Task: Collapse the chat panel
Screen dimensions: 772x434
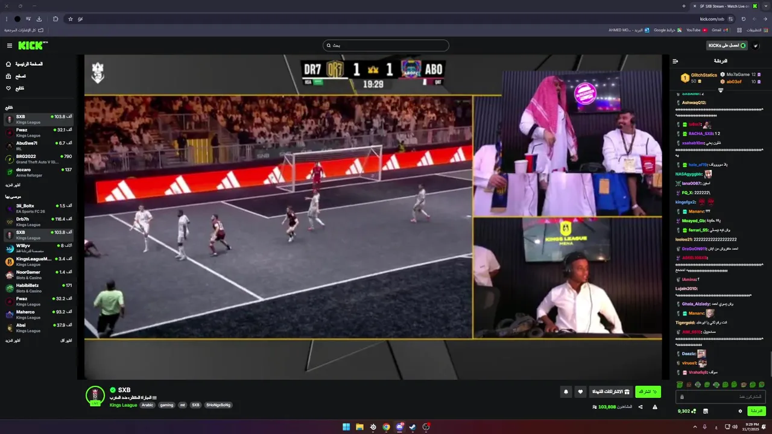Action: (x=675, y=61)
